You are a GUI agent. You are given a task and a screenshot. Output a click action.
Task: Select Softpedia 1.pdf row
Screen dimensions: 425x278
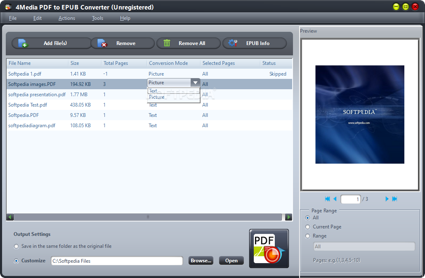tap(149, 74)
